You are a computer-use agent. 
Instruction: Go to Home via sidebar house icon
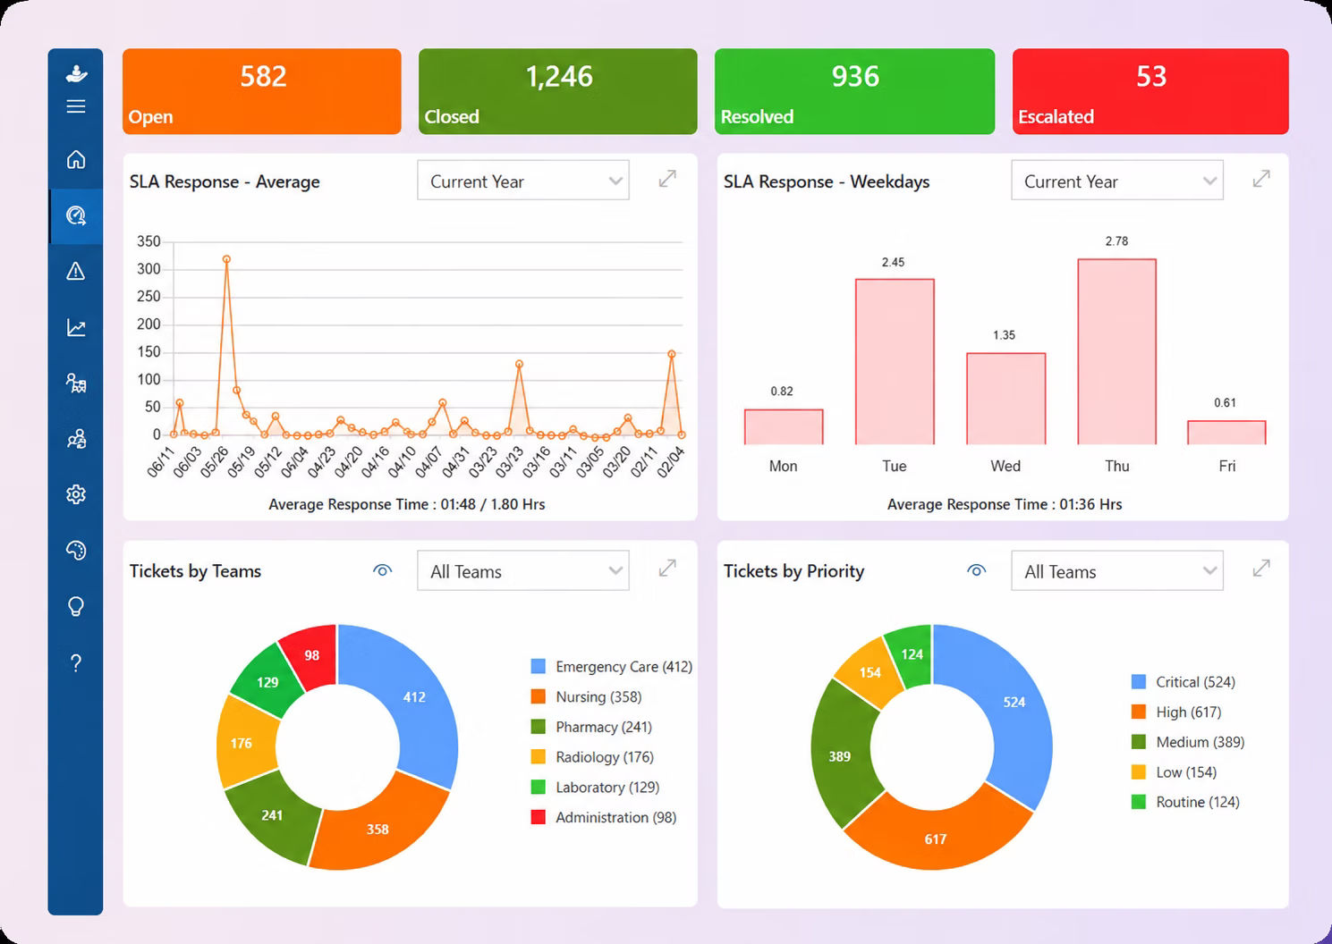point(76,159)
